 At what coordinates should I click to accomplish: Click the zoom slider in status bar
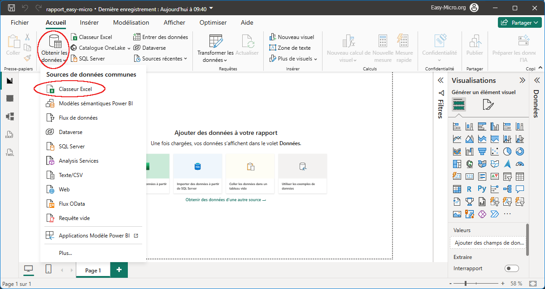click(x=466, y=284)
